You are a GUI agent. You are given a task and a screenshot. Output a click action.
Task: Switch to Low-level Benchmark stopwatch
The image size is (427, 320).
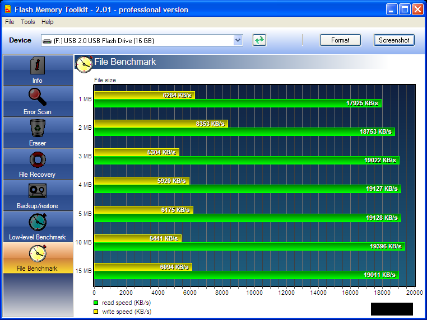click(x=38, y=222)
